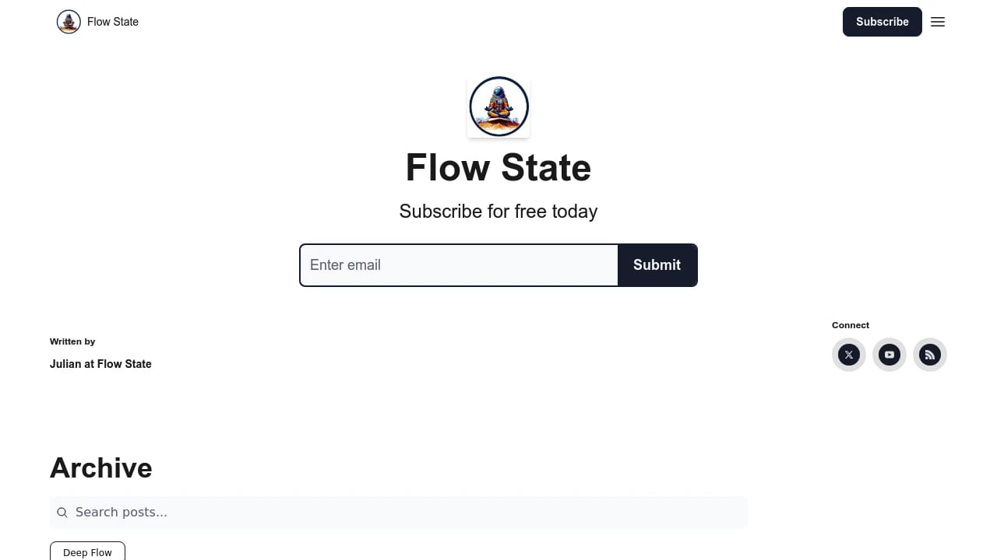Click the search magnifier icon in Archive
This screenshot has width=997, height=560.
coord(62,512)
